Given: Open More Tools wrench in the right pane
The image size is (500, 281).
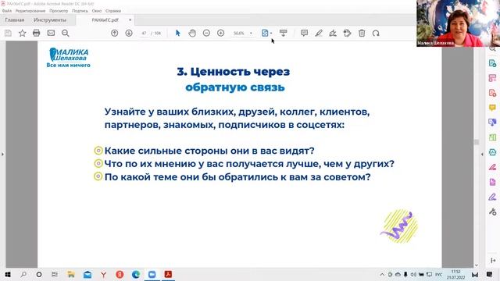Looking at the screenshot, I should pos(492,212).
